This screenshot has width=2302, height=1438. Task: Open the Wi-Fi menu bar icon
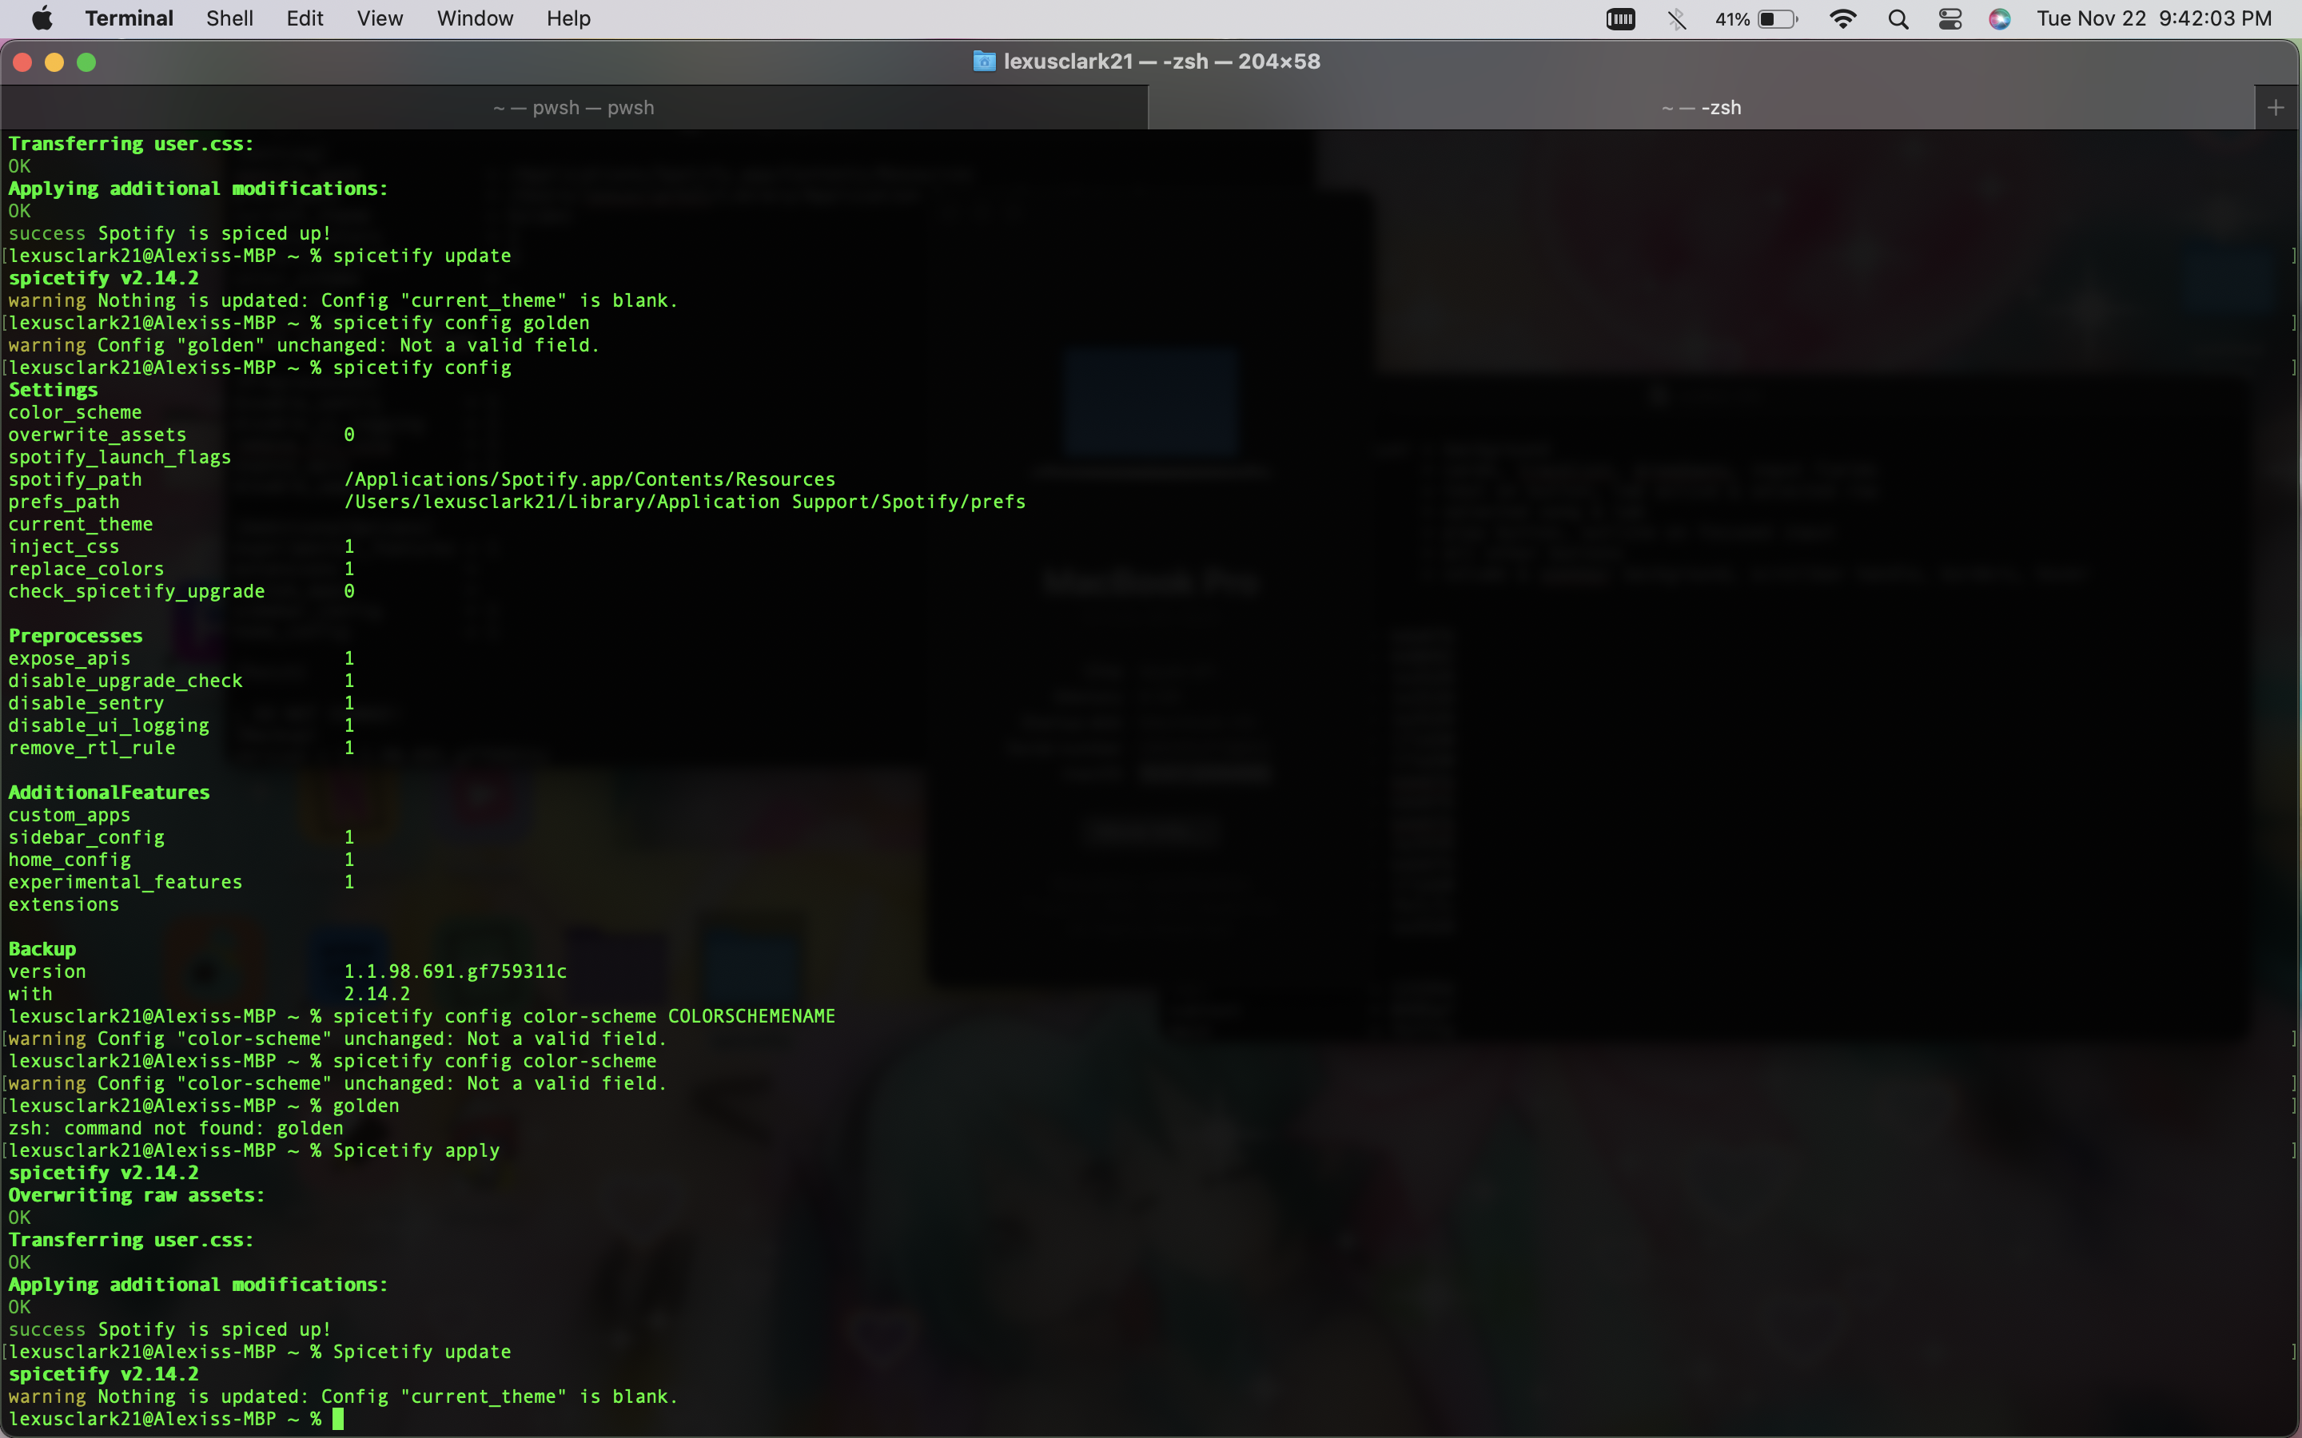coord(1842,19)
